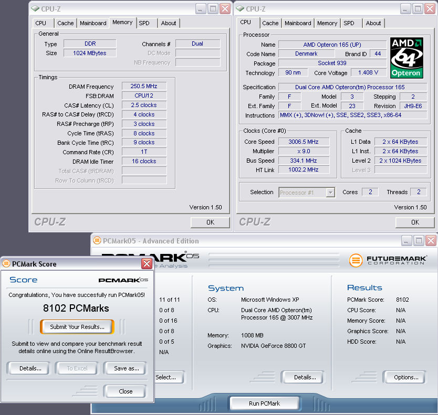Close the PCMark Score dialog with X
Screen dimensions: 438x415
[x=147, y=263]
